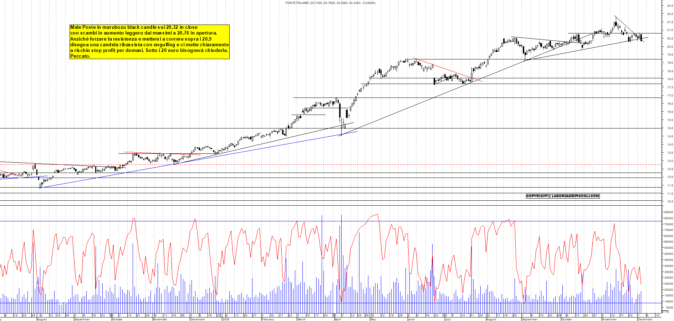Click the x100 volume scale box
Image resolution: width=674 pixels, height=321 pixels.
(x=665, y=312)
